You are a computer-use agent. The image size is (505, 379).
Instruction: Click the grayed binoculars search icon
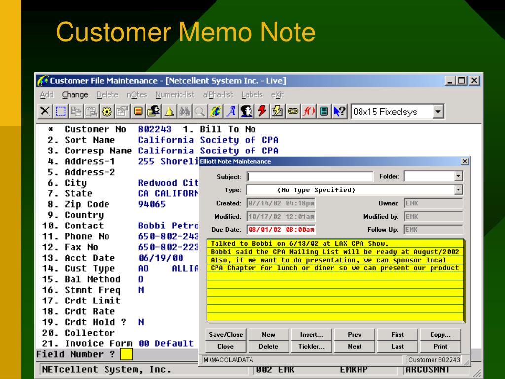(x=184, y=111)
